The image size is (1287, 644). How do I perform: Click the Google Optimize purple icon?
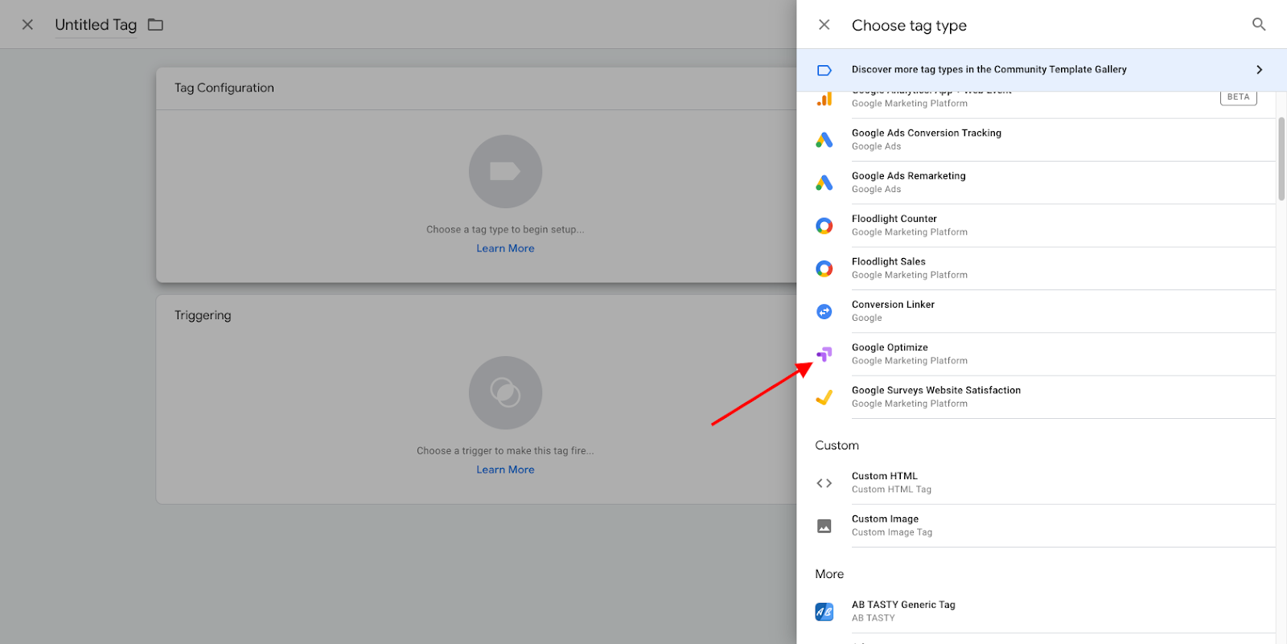[x=824, y=355]
